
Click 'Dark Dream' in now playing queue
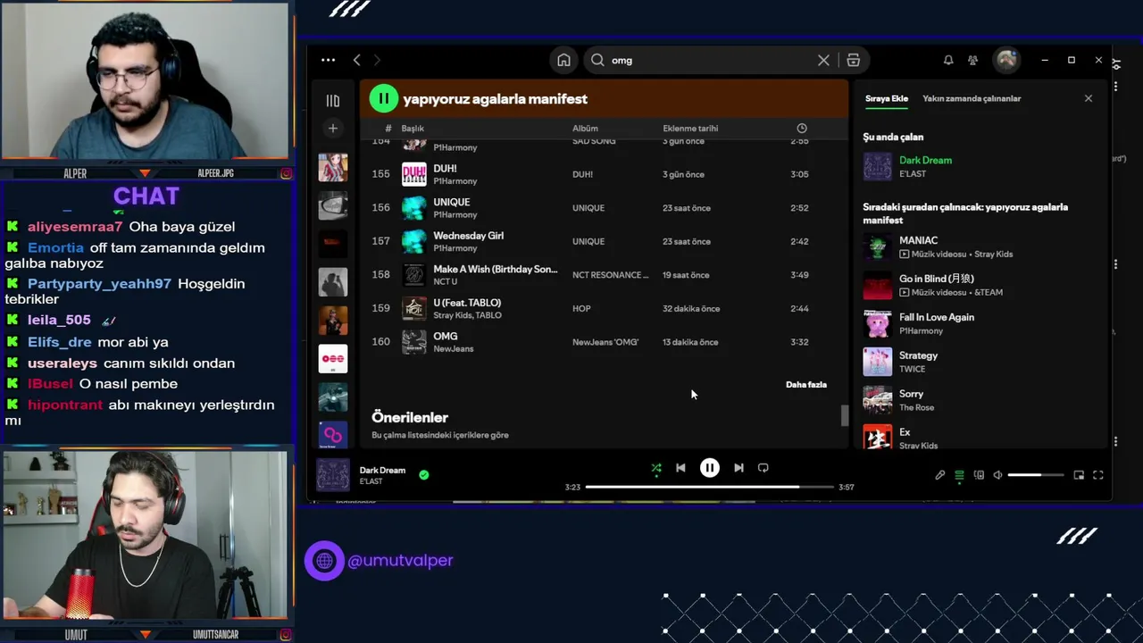[925, 160]
